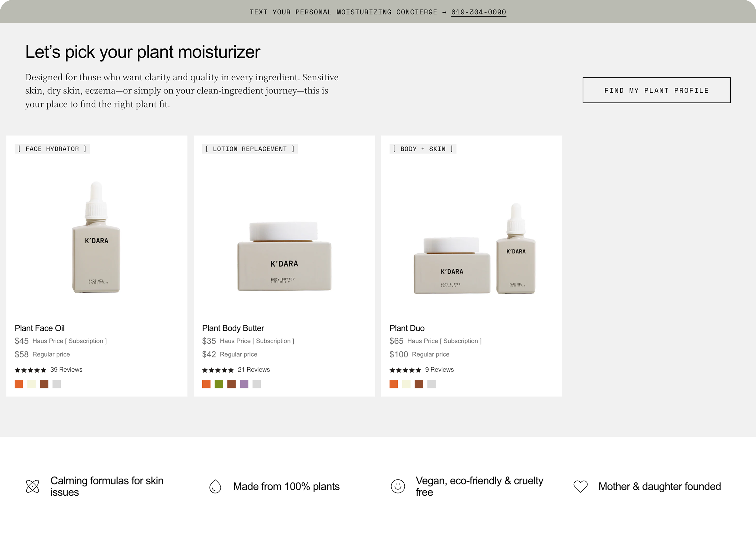Screen dimensions: 756x535
Task: Open the 619-304-0090 concierge phone link
Action: coord(478,12)
